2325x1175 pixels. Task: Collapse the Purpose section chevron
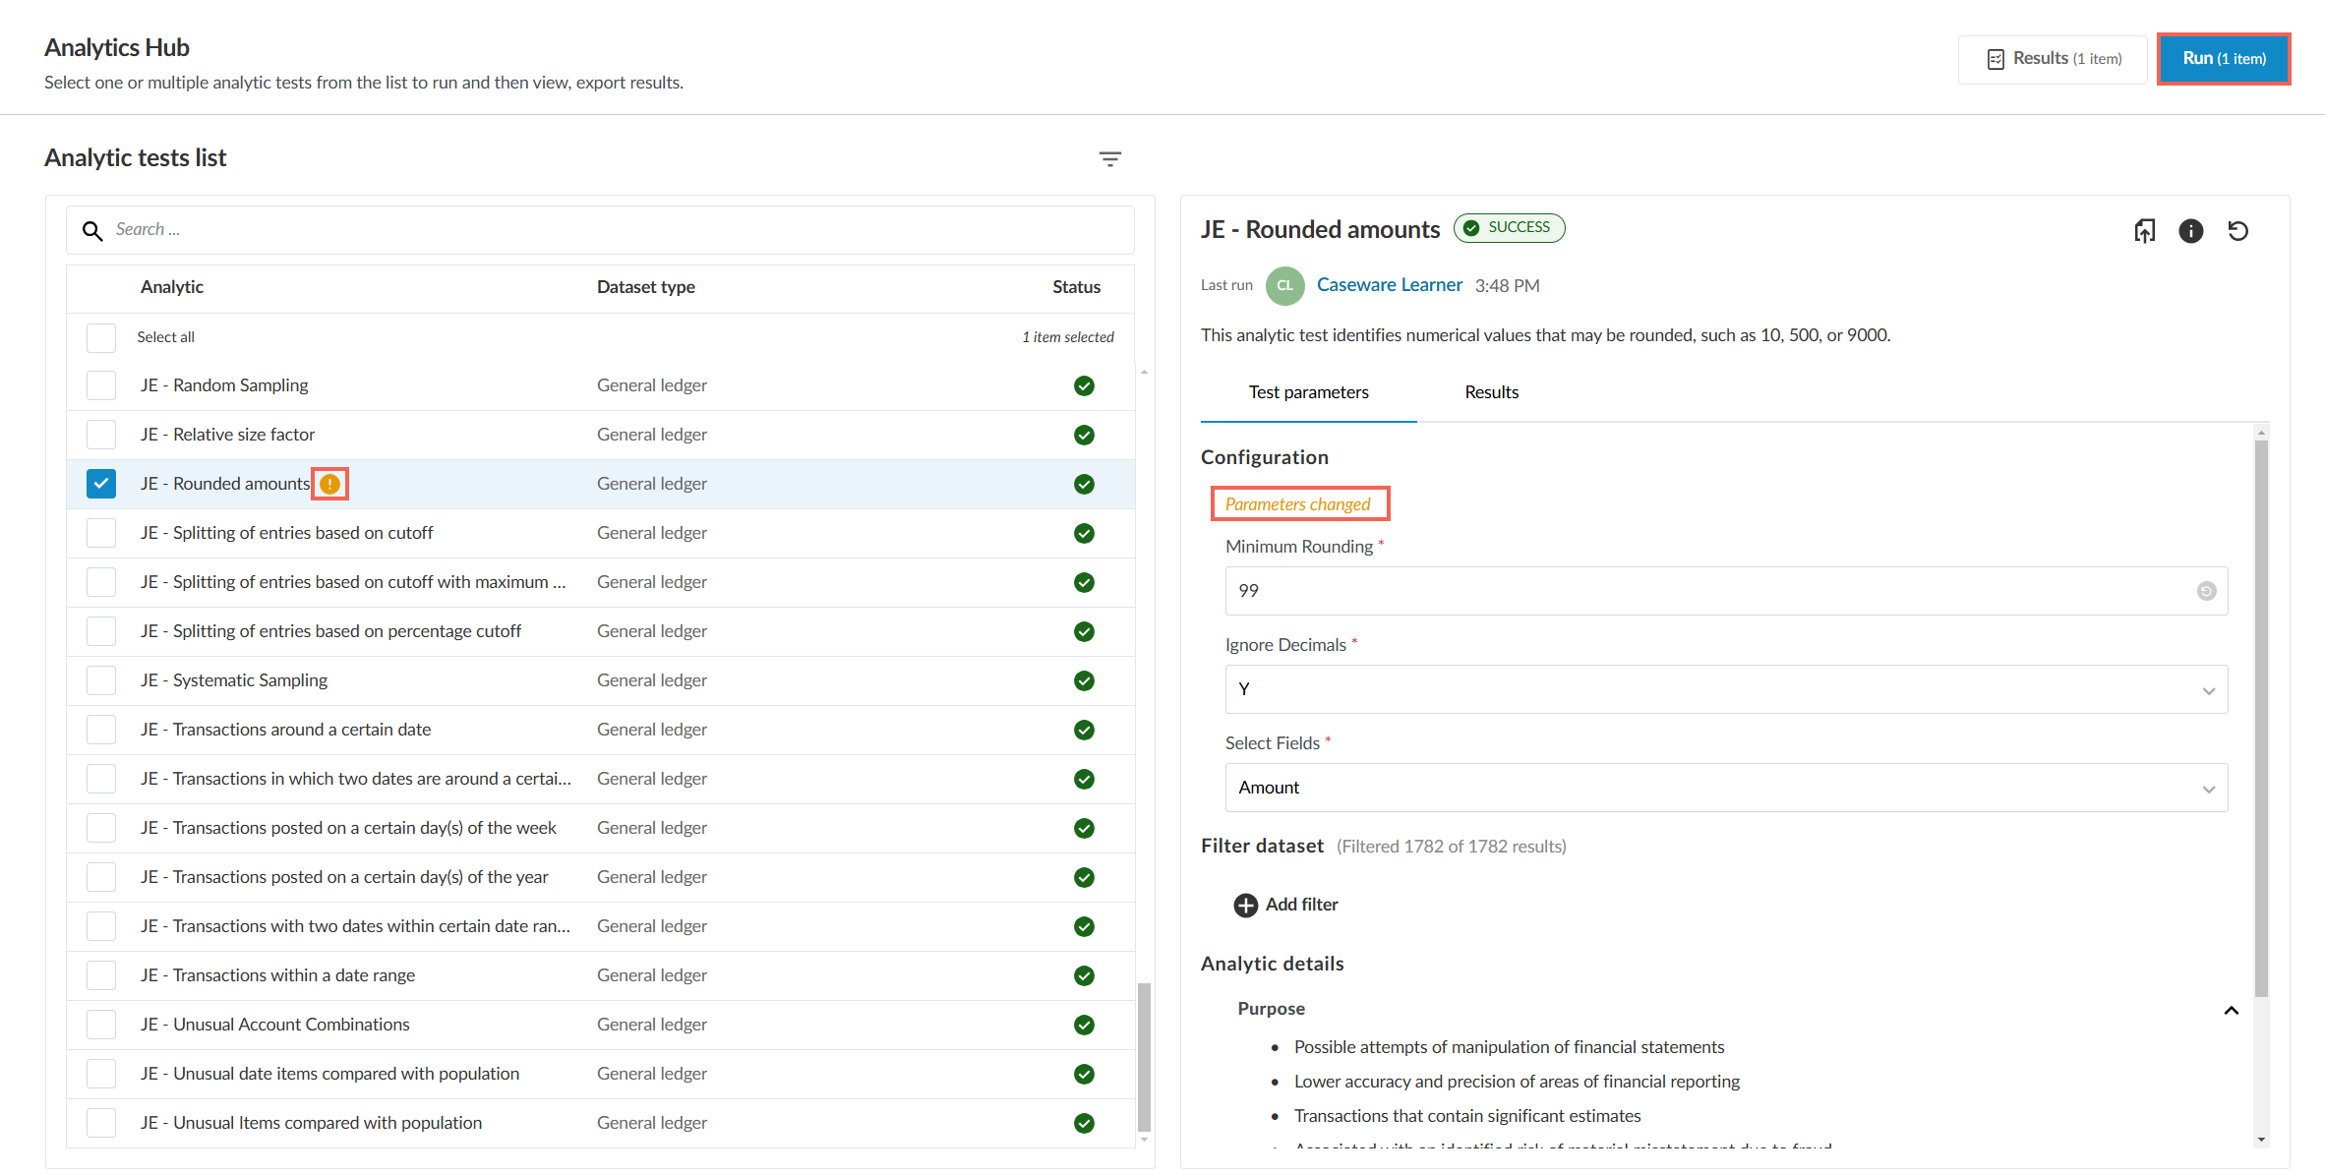pos(2231,1010)
